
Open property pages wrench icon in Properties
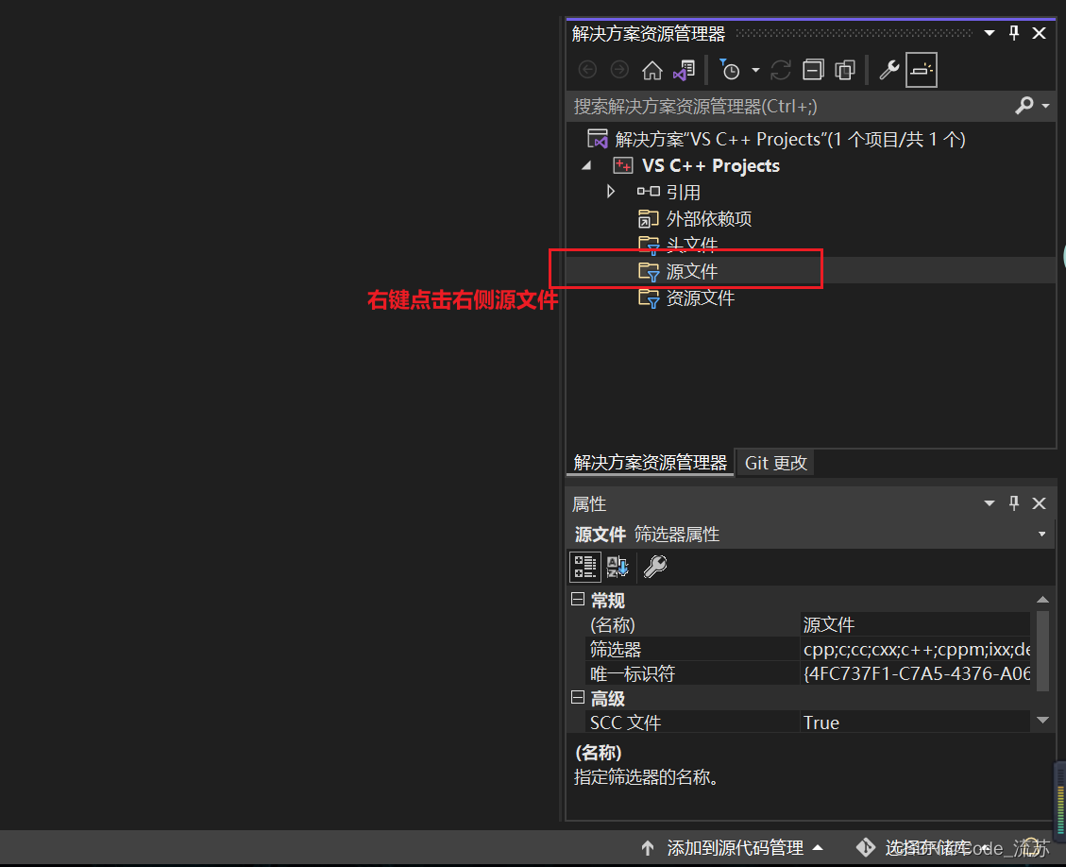pos(655,567)
